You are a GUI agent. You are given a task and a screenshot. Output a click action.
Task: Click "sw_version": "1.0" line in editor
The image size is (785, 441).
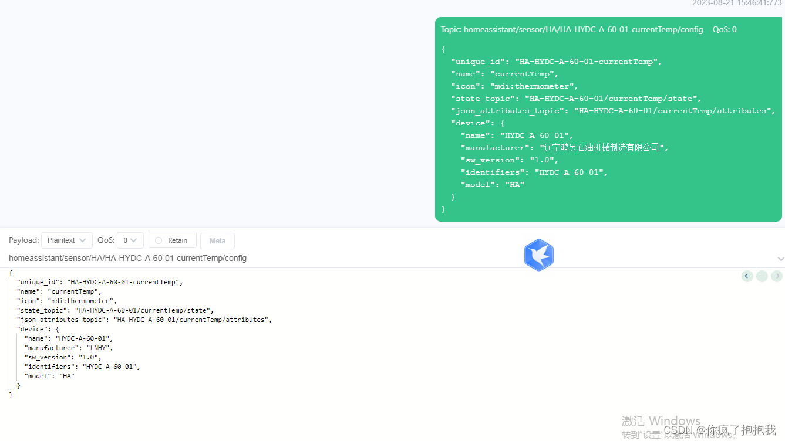pyautogui.click(x=63, y=357)
